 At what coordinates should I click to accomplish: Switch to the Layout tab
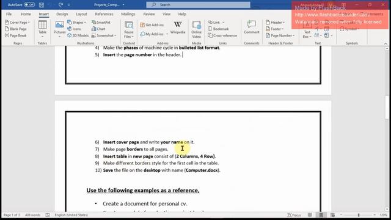pyautogui.click(x=81, y=14)
